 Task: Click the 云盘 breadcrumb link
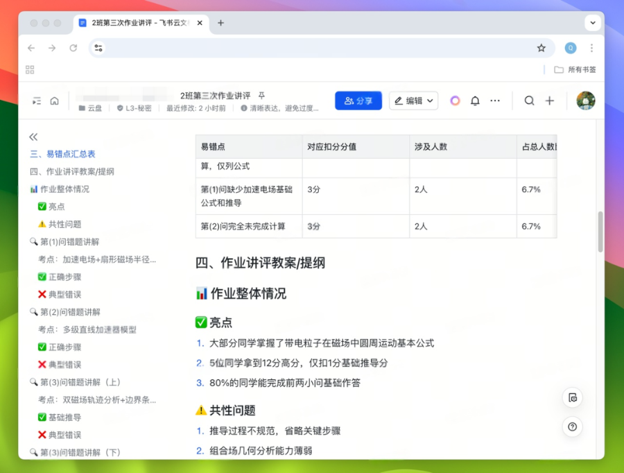point(90,108)
